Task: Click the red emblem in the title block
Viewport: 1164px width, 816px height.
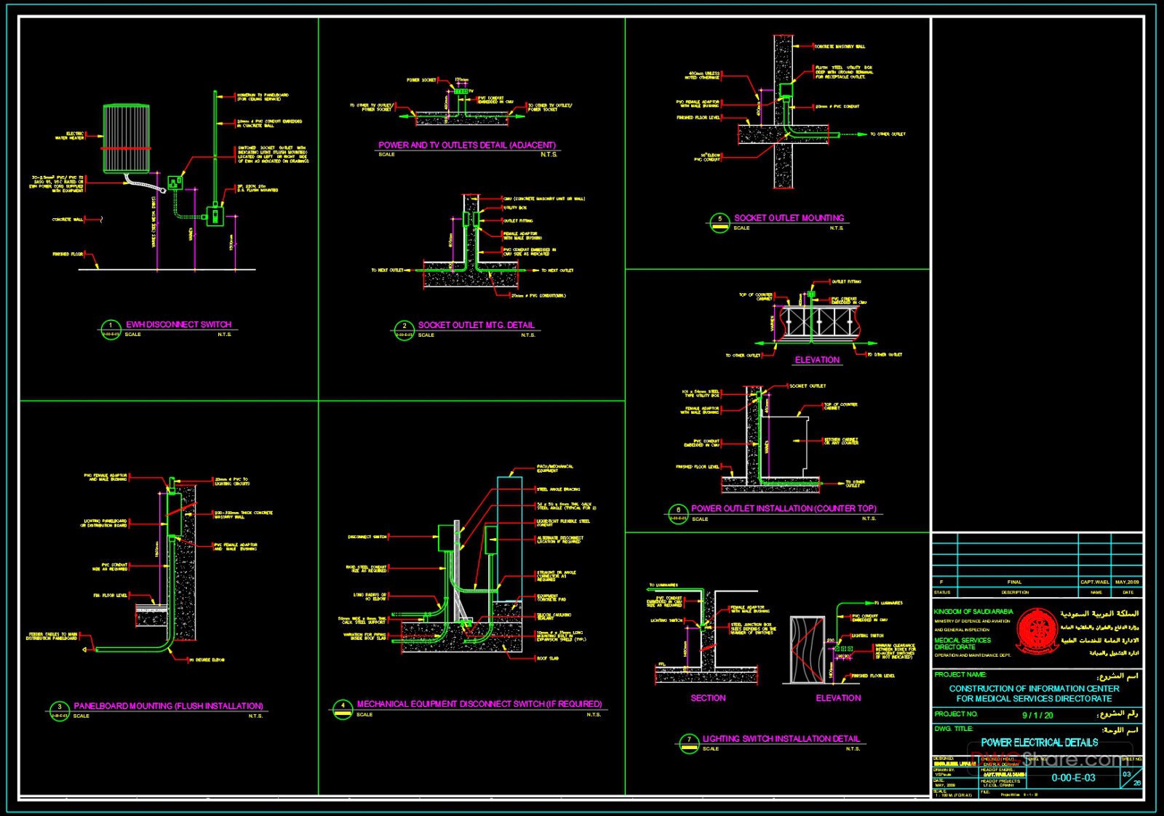Action: click(1037, 631)
